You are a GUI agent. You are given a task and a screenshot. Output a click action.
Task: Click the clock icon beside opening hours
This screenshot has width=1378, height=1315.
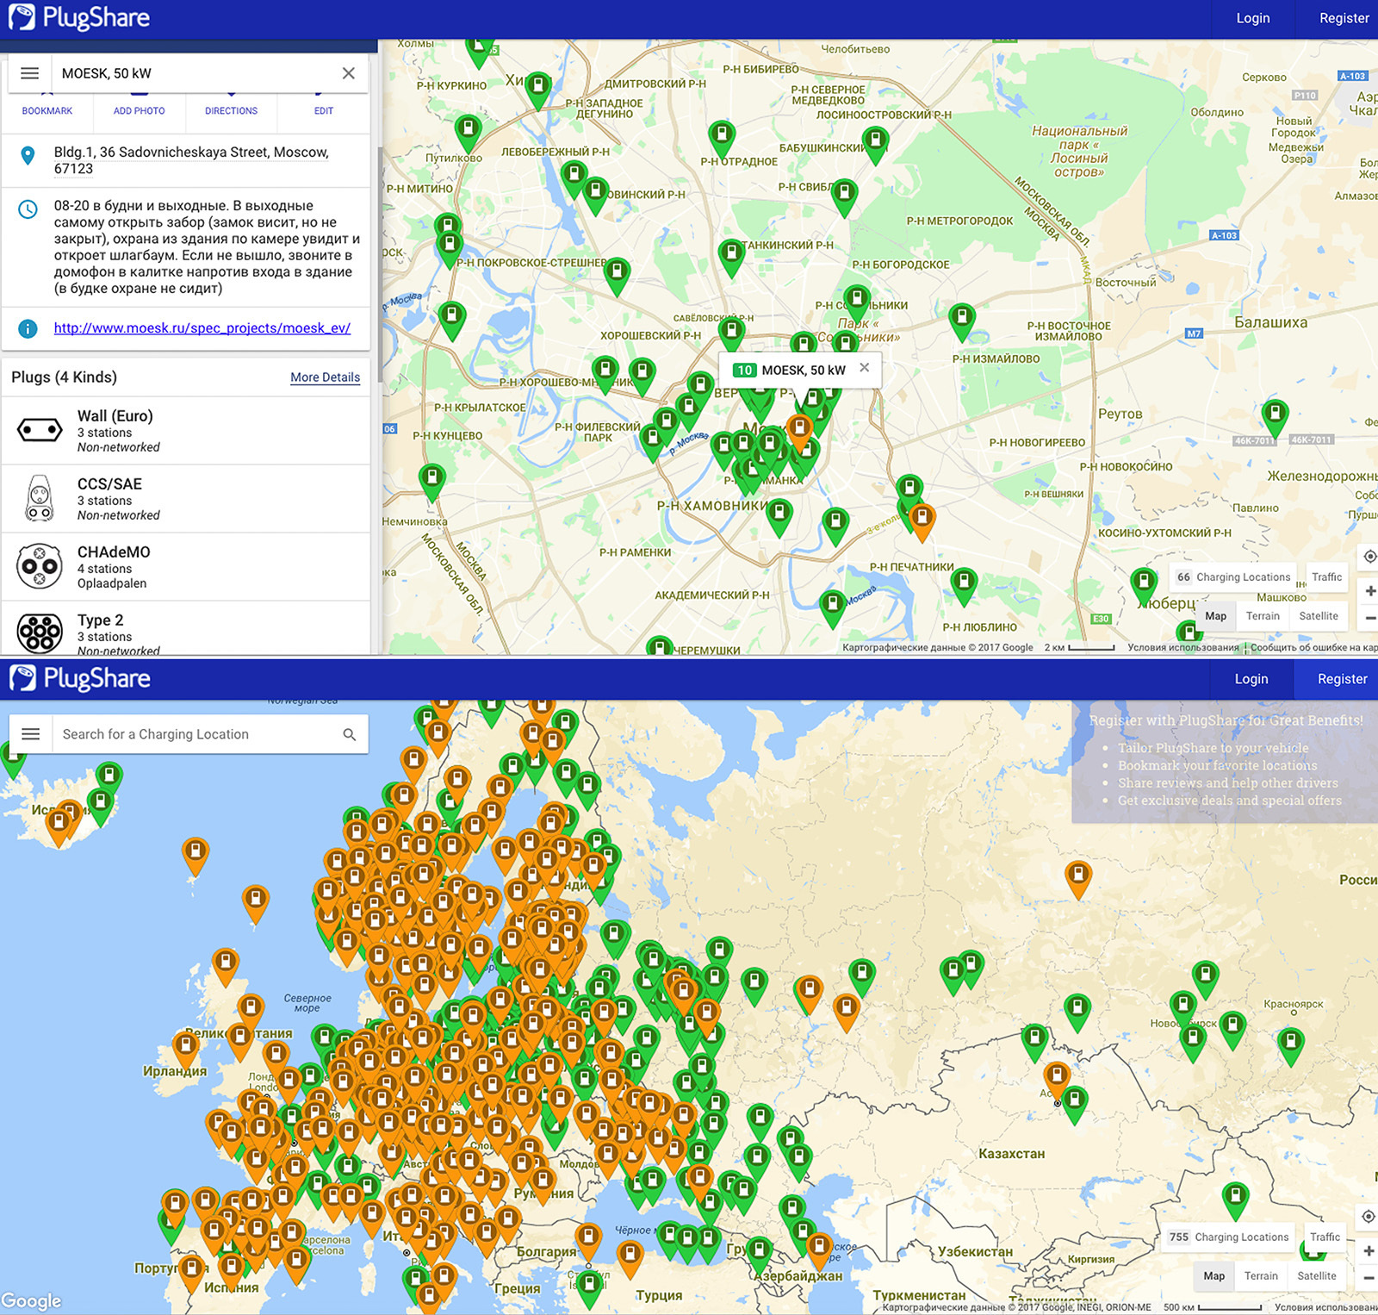(x=28, y=209)
